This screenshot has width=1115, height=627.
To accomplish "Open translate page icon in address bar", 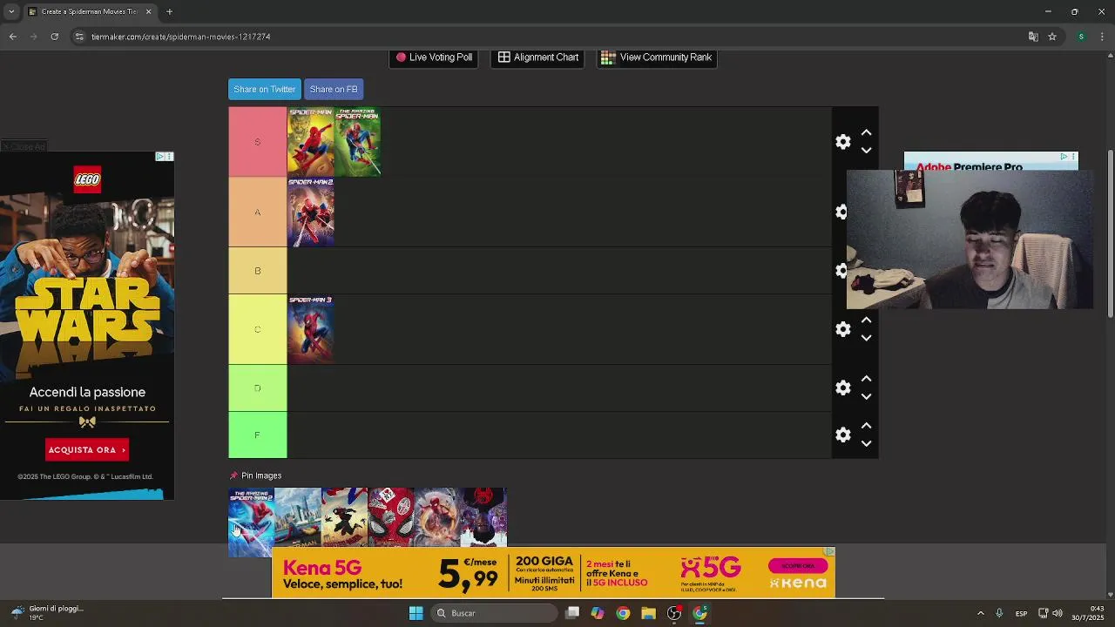I will point(1033,37).
